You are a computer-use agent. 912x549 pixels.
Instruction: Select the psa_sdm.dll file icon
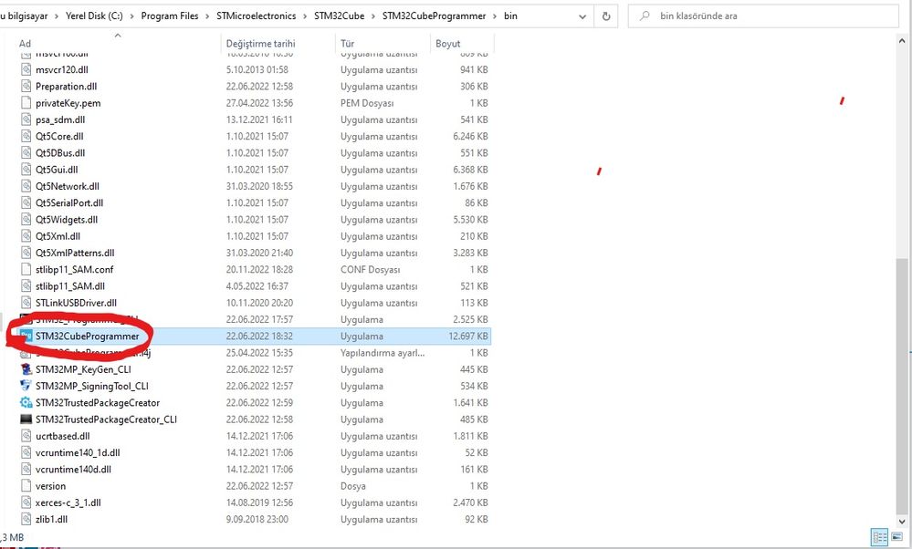(26, 119)
